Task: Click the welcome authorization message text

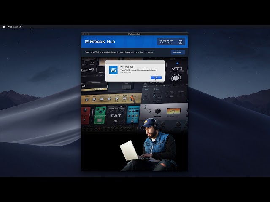Action: point(119,52)
